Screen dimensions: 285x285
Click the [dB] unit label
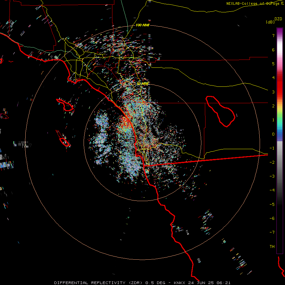(270, 22)
